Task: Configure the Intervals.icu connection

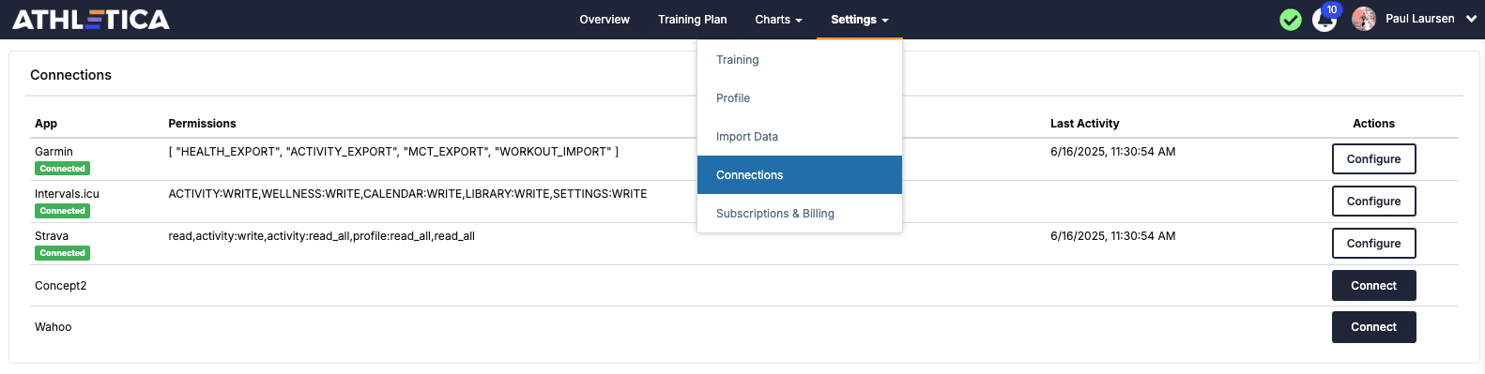Action: pyautogui.click(x=1373, y=202)
